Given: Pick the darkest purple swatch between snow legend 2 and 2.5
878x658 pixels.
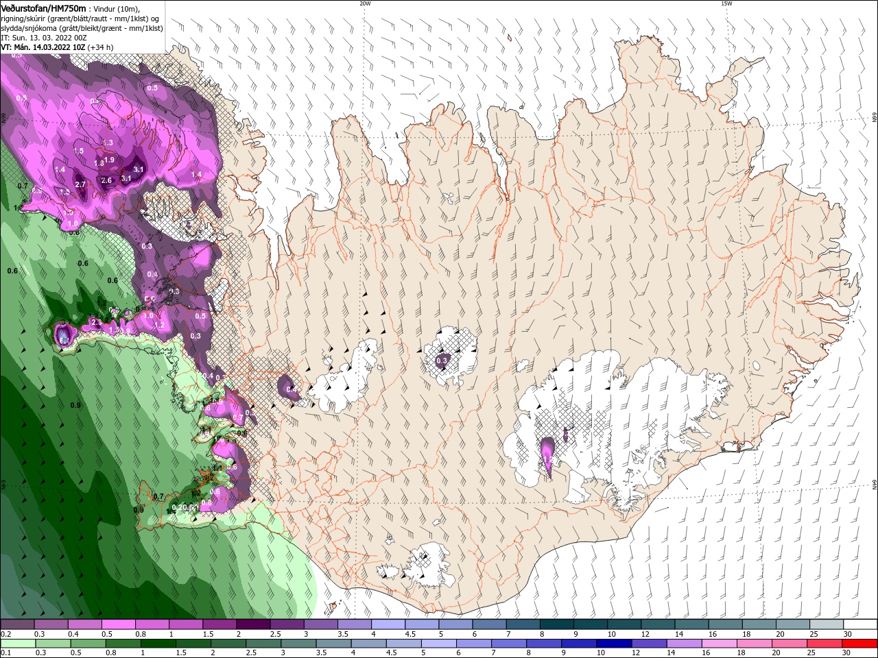Looking at the screenshot, I should point(253,624).
